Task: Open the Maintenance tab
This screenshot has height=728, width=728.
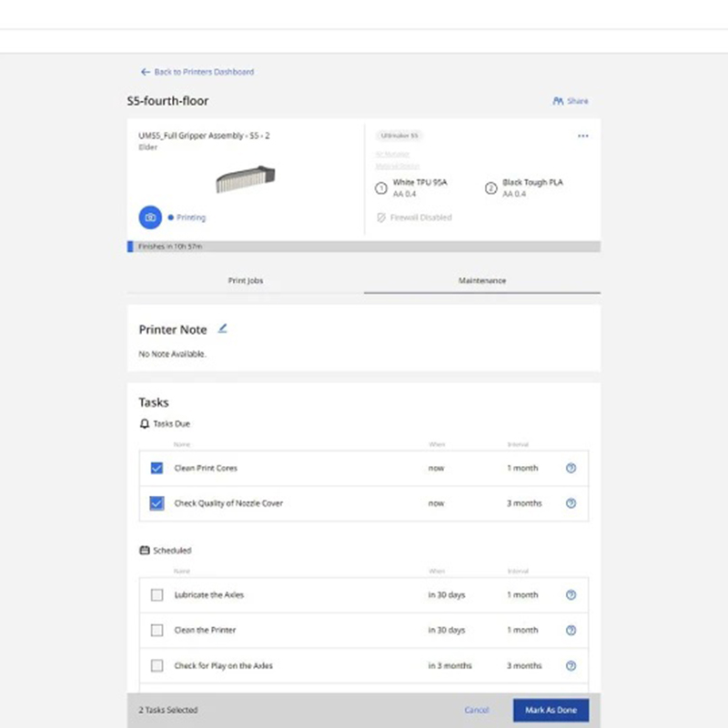Action: [481, 281]
